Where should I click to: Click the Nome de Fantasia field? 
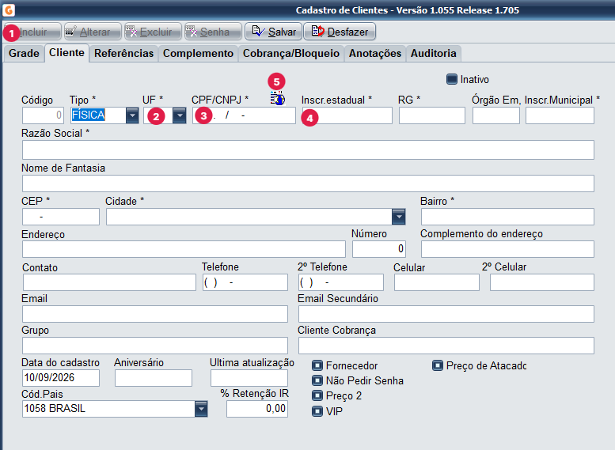click(x=308, y=183)
